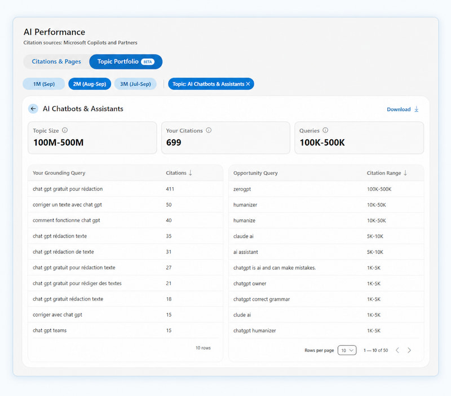The height and width of the screenshot is (396, 451).
Task: Click the '10 rows' label
Action: [203, 348]
